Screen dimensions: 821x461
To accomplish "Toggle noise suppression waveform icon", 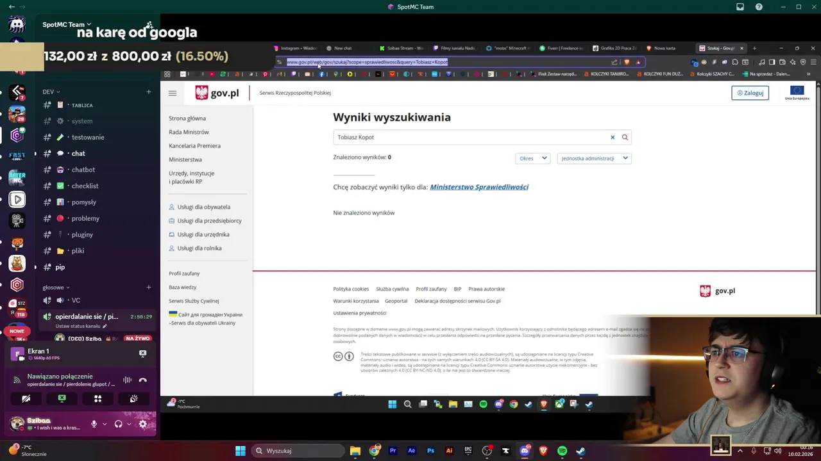I will coord(127,380).
